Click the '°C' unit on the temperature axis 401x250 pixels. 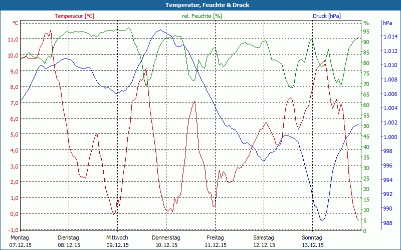point(16,23)
